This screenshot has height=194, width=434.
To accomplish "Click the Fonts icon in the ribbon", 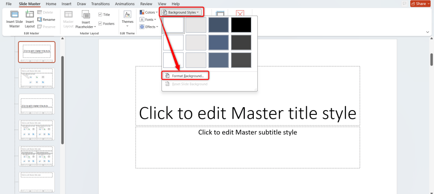I will pos(142,19).
